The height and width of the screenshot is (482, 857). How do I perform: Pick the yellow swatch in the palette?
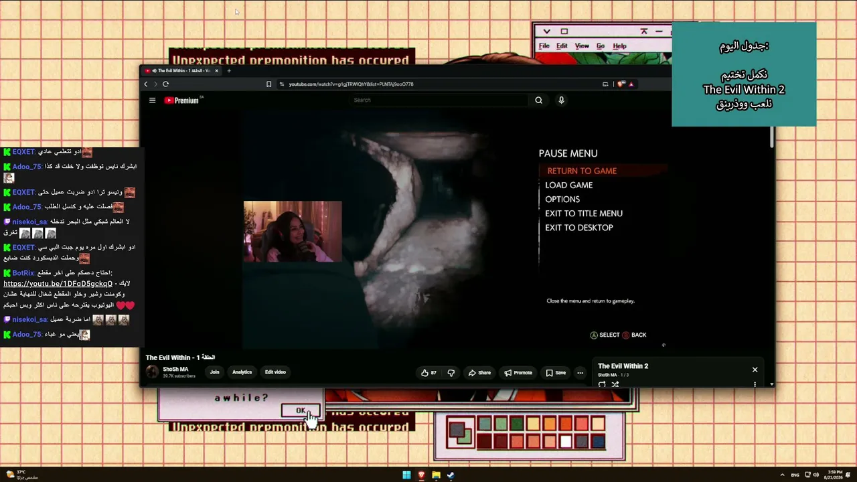pos(533,424)
